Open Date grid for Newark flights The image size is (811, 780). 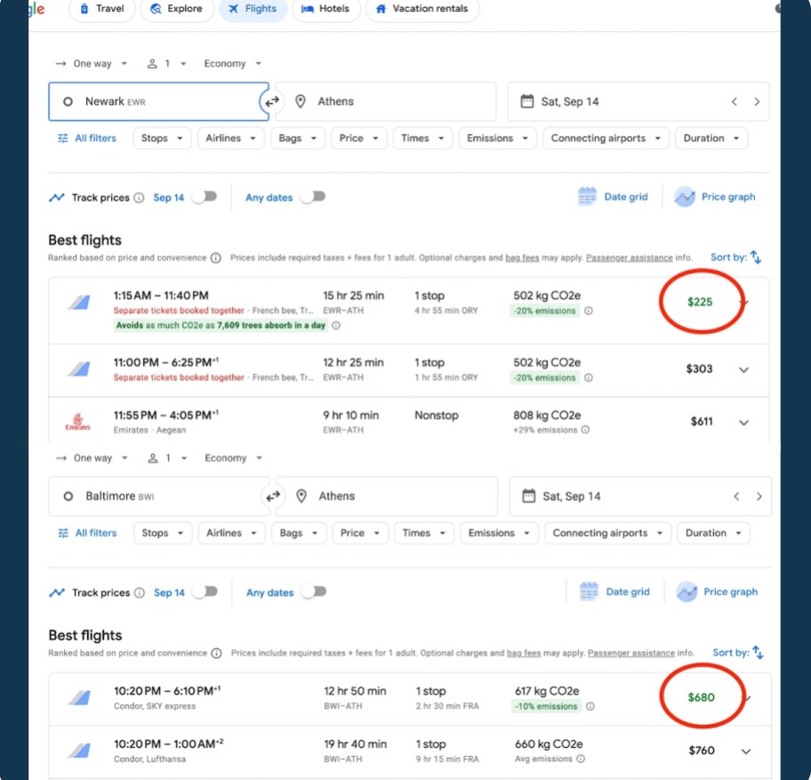613,197
